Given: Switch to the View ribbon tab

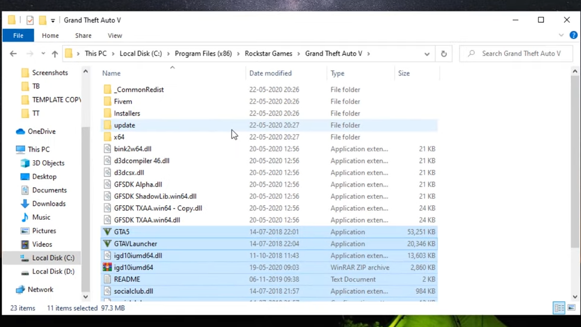Looking at the screenshot, I should pos(115,36).
